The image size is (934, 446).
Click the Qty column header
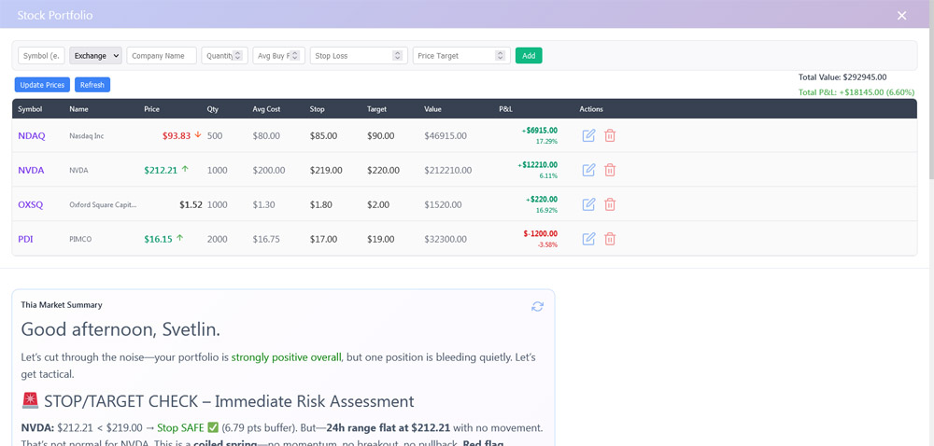(213, 109)
